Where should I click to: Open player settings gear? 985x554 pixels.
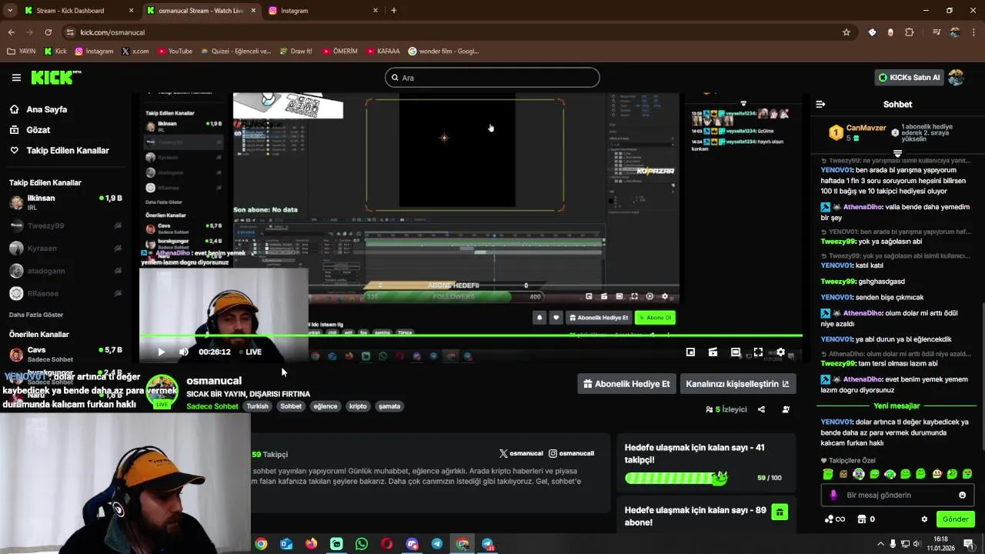pos(780,352)
